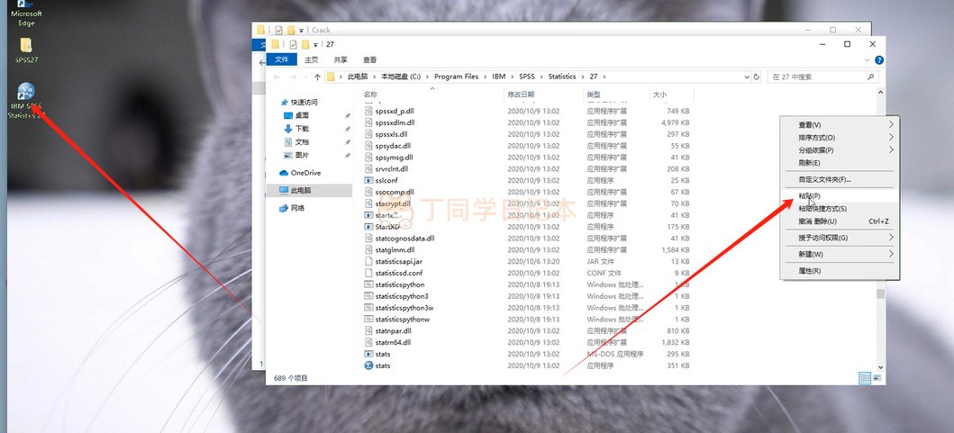
Task: Select the statcognosdata.dll file name
Action: click(404, 239)
